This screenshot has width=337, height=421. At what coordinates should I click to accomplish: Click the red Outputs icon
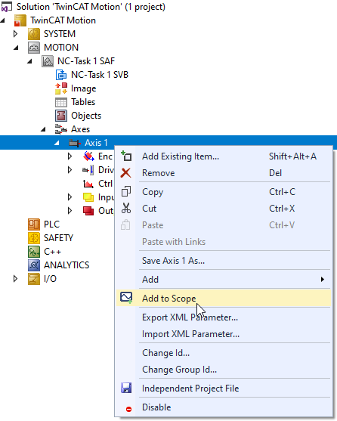[x=88, y=211]
